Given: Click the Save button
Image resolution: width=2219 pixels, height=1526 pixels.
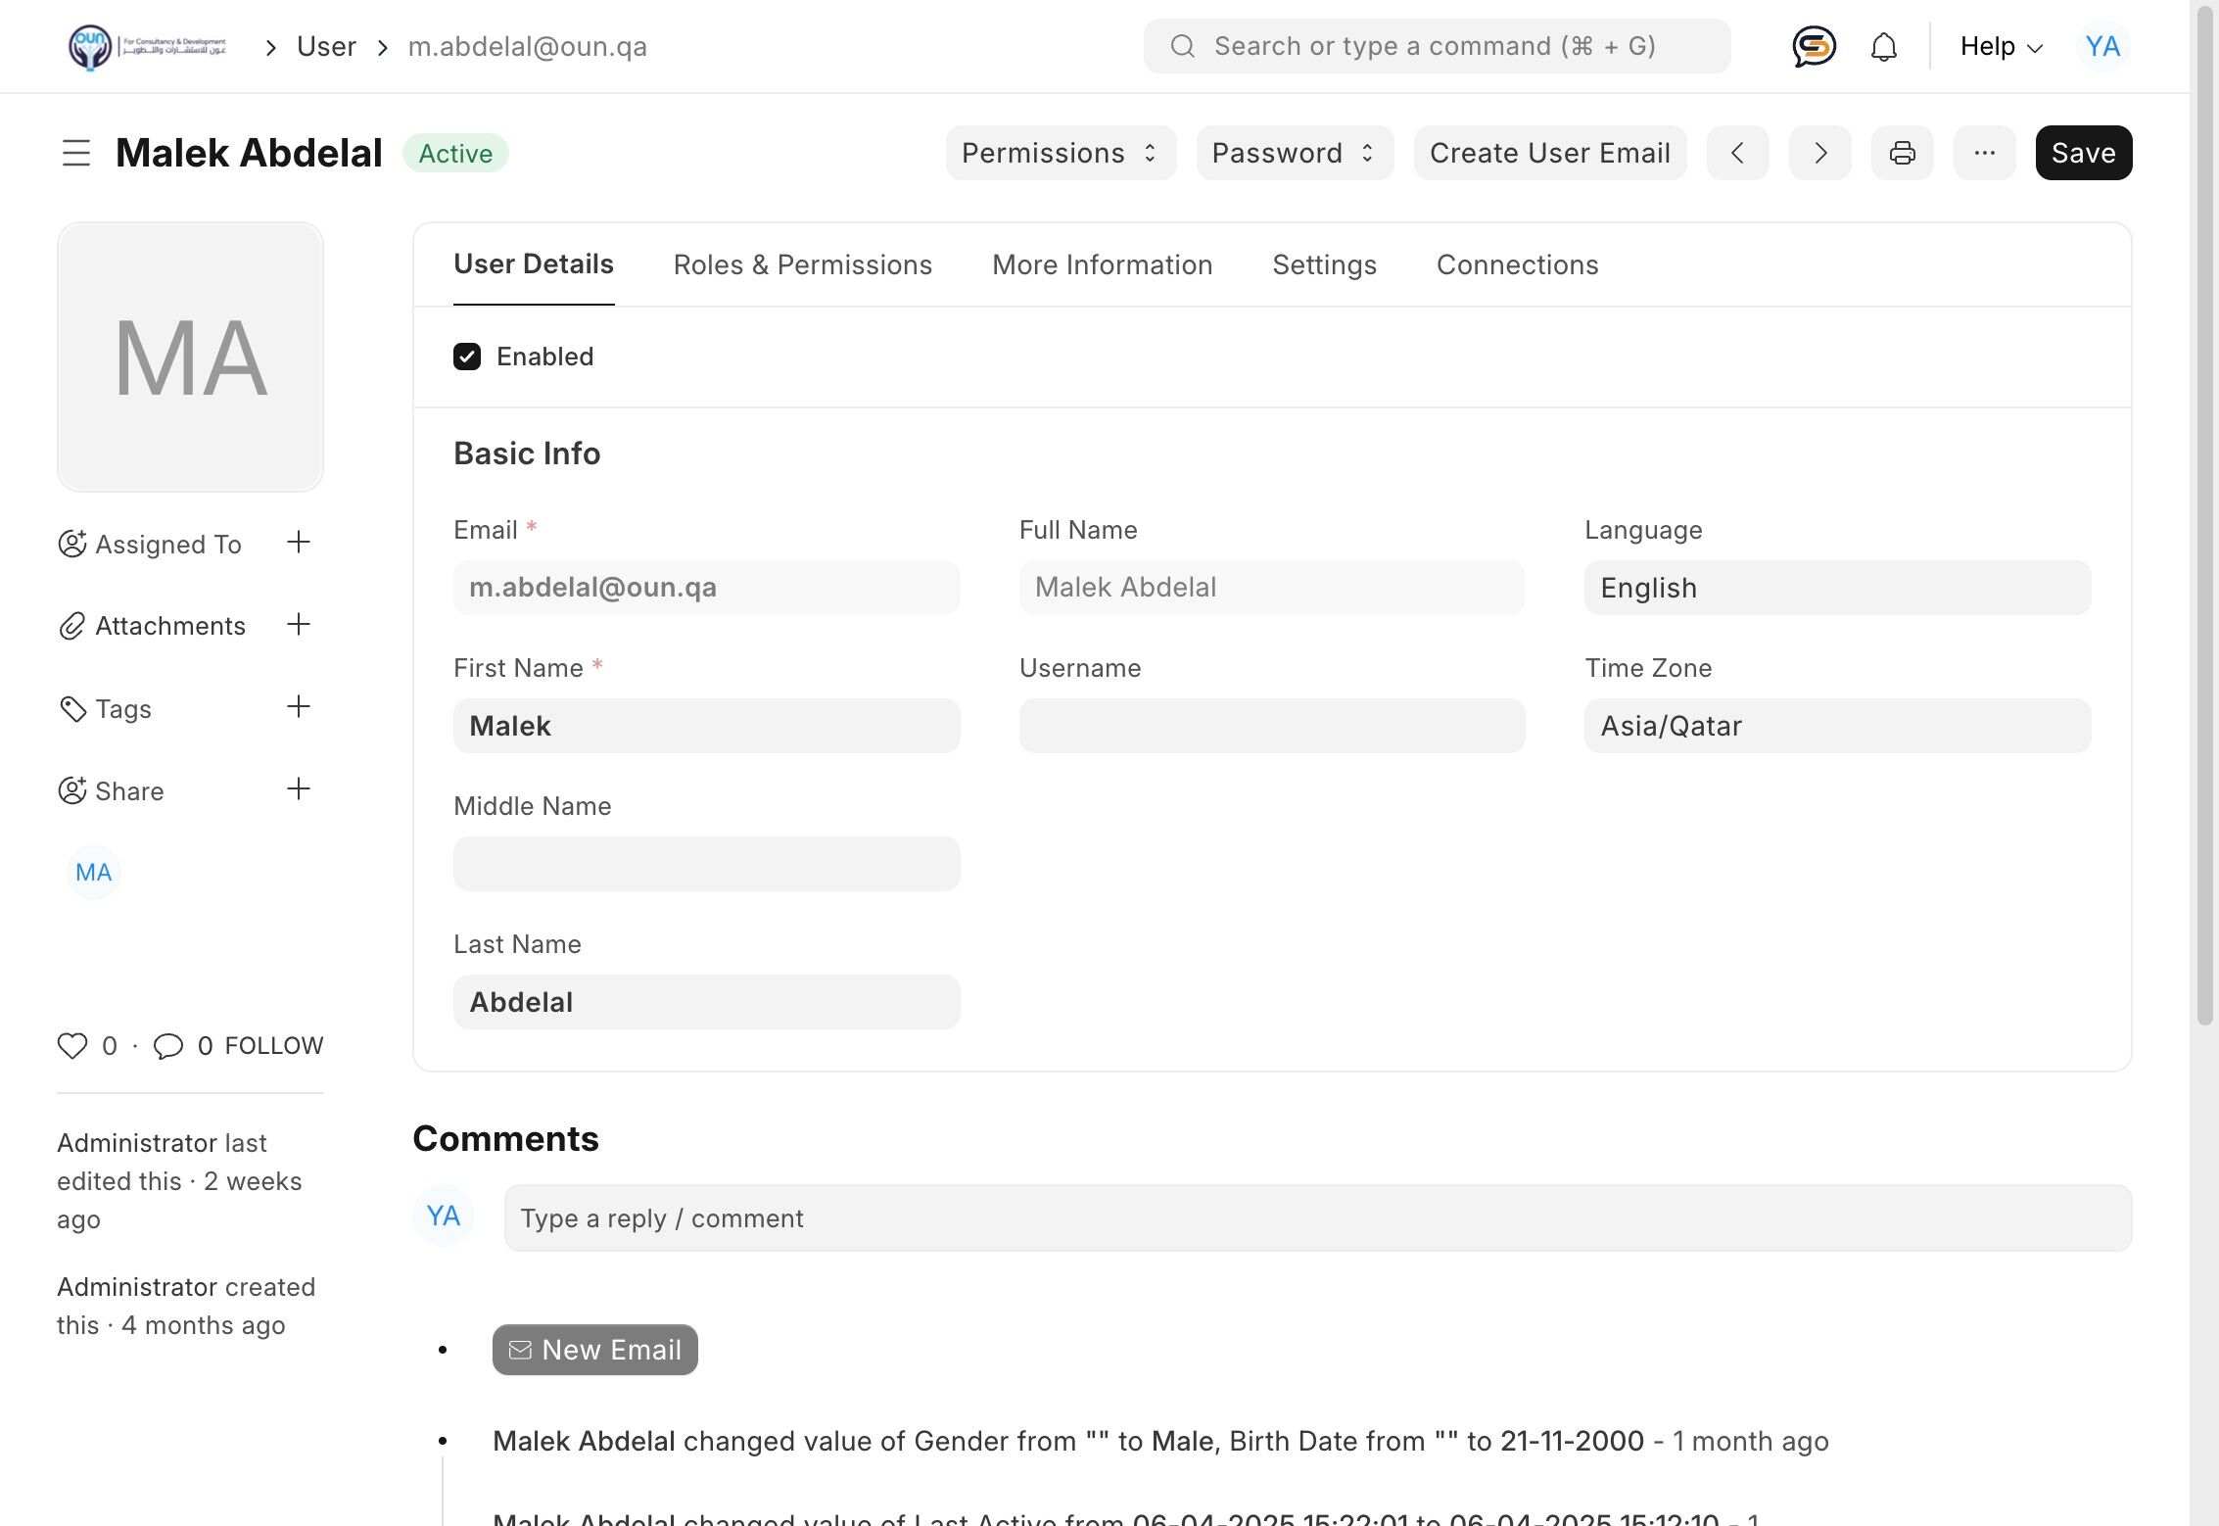Looking at the screenshot, I should point(2083,153).
